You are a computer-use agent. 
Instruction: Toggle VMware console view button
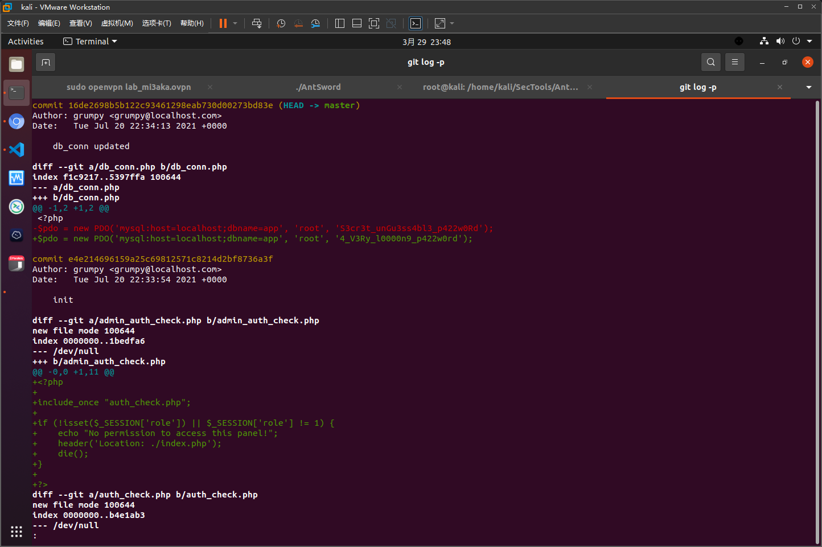[416, 23]
